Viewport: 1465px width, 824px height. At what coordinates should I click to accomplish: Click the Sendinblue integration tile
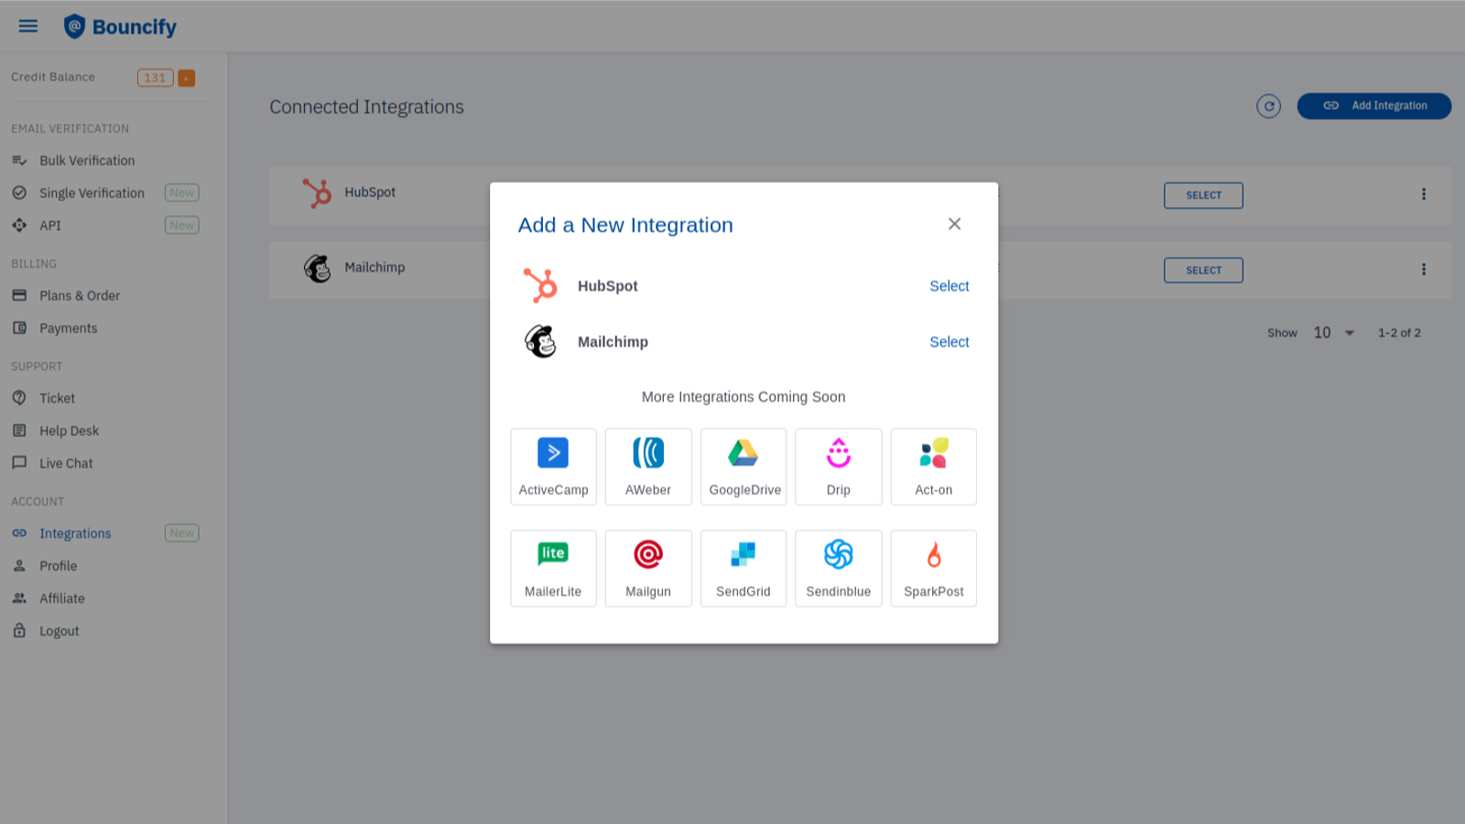(x=838, y=568)
